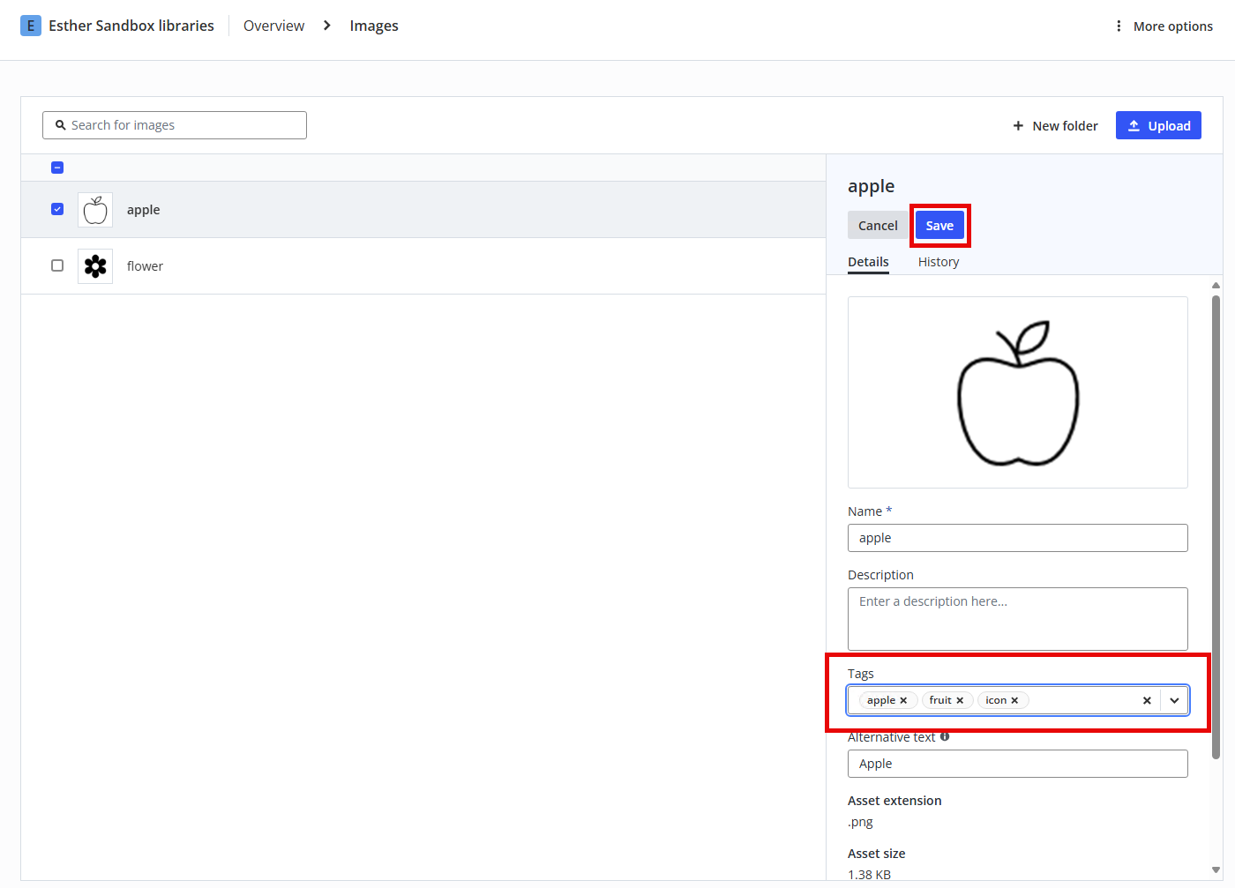Viewport: 1235px width, 888px height.
Task: Click the upload arrow icon
Action: (1134, 126)
